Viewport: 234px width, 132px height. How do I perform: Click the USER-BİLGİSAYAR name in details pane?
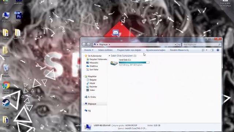coord(102,125)
